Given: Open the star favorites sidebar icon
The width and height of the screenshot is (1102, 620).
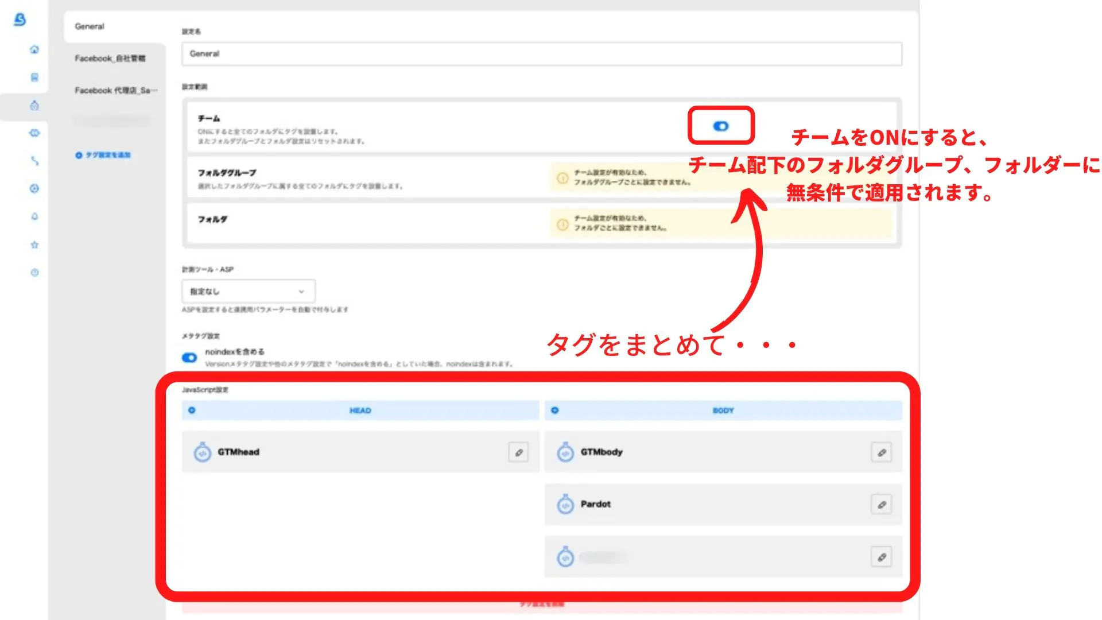Looking at the screenshot, I should [34, 245].
